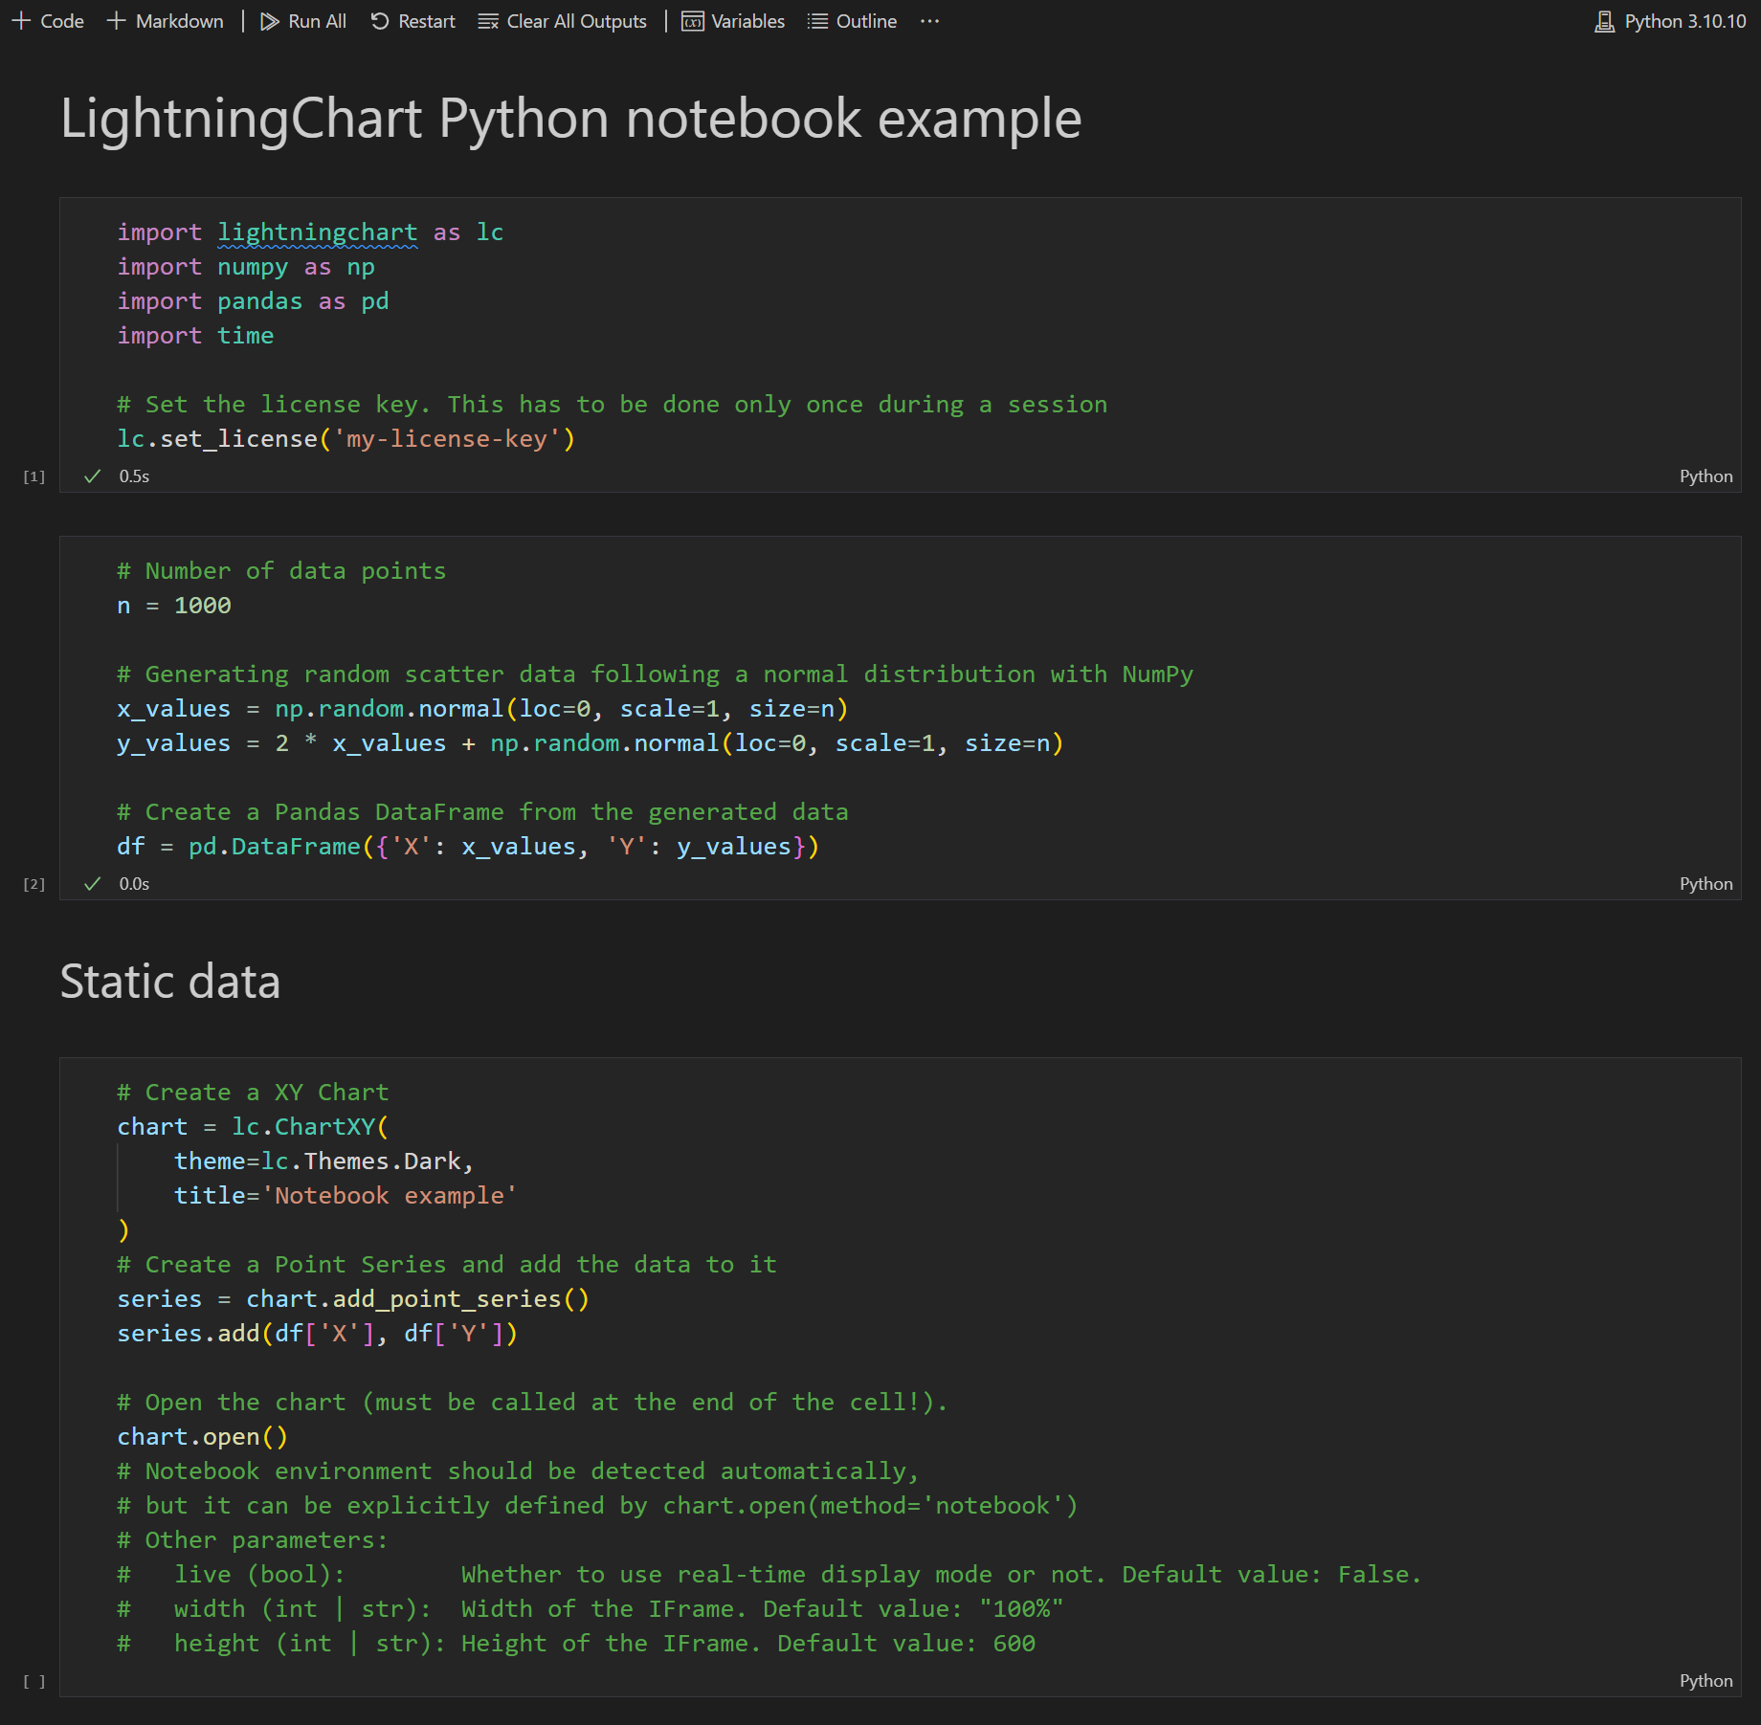
Task: Click the import time line
Action: [195, 336]
